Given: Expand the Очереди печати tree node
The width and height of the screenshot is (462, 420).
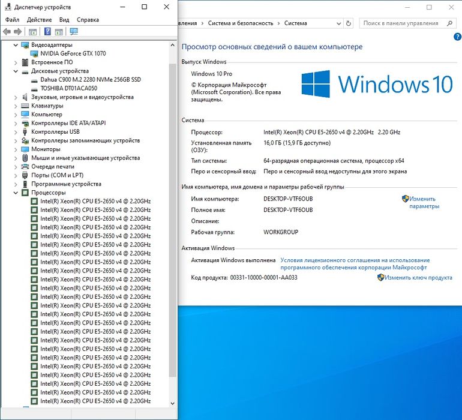Looking at the screenshot, I should pyautogui.click(x=16, y=167).
